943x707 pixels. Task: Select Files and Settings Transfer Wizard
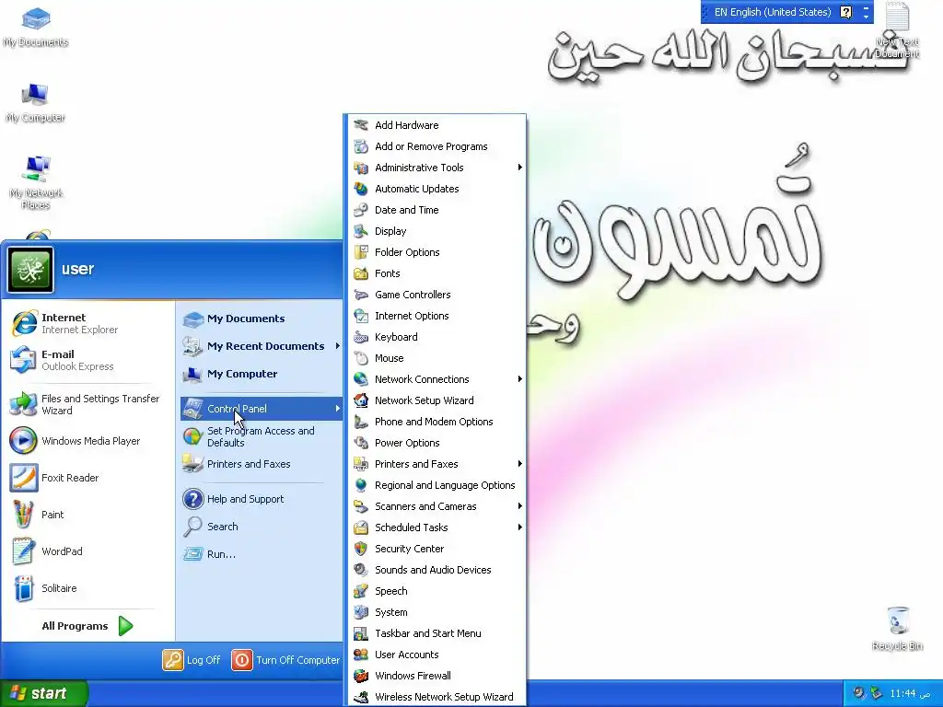[87, 405]
